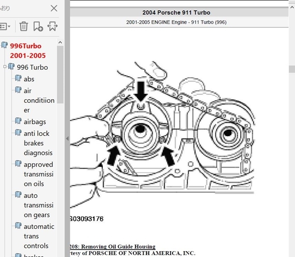Open the approved transmission oils bookmark
Screen dimensions: 295x257
point(38,174)
